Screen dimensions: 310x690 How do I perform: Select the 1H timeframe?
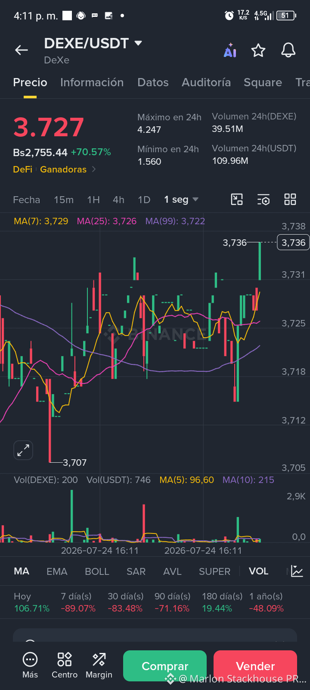coord(93,200)
